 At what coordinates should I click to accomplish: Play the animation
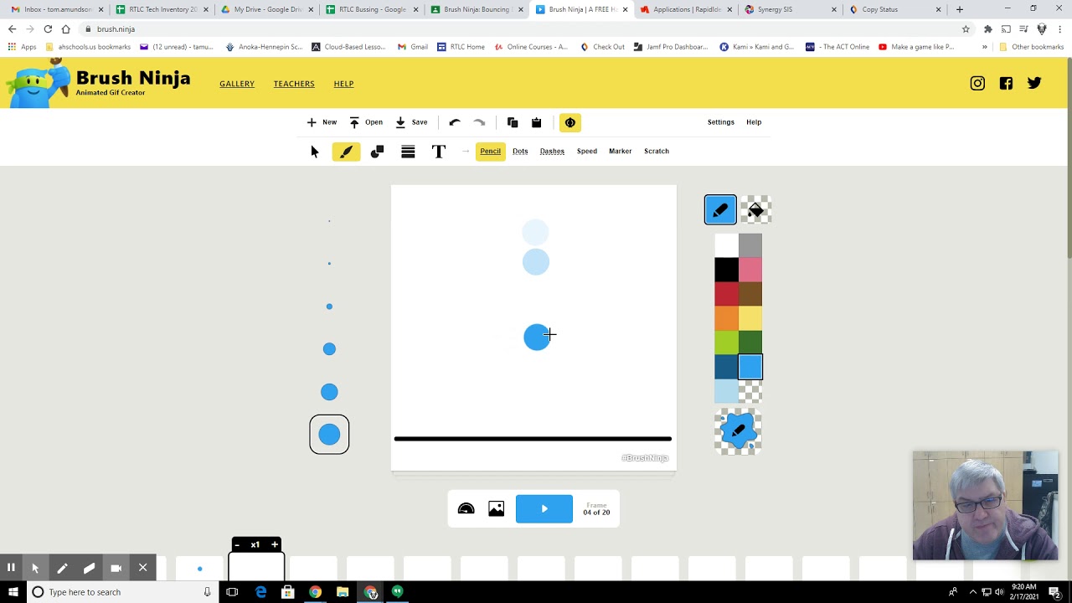pos(544,509)
